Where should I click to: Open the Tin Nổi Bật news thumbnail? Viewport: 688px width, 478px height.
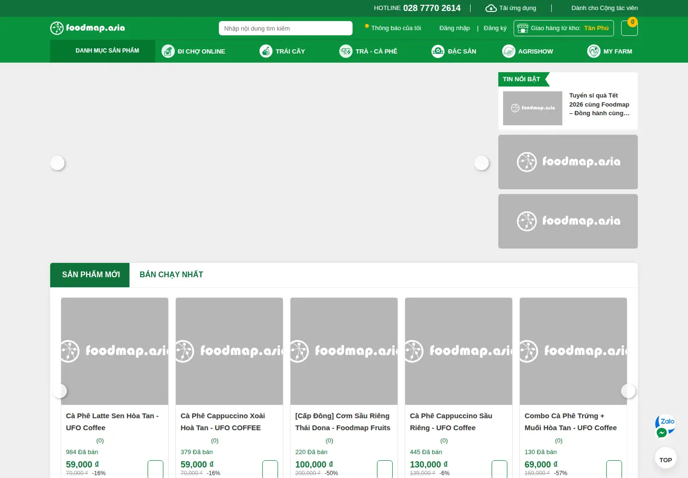pyautogui.click(x=533, y=108)
